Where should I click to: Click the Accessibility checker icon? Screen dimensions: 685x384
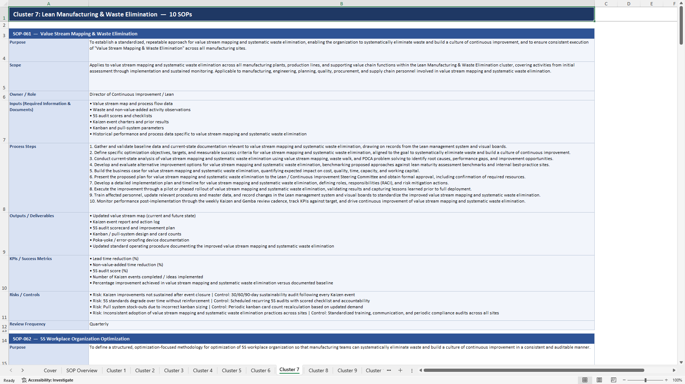[x=24, y=380]
